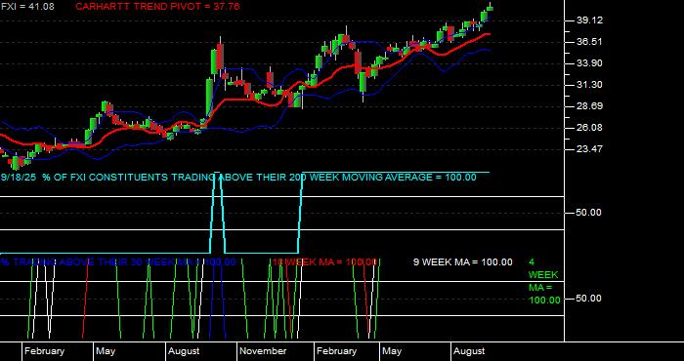The width and height of the screenshot is (684, 361).
Task: Click the 36.51 price axis value
Action: [589, 42]
